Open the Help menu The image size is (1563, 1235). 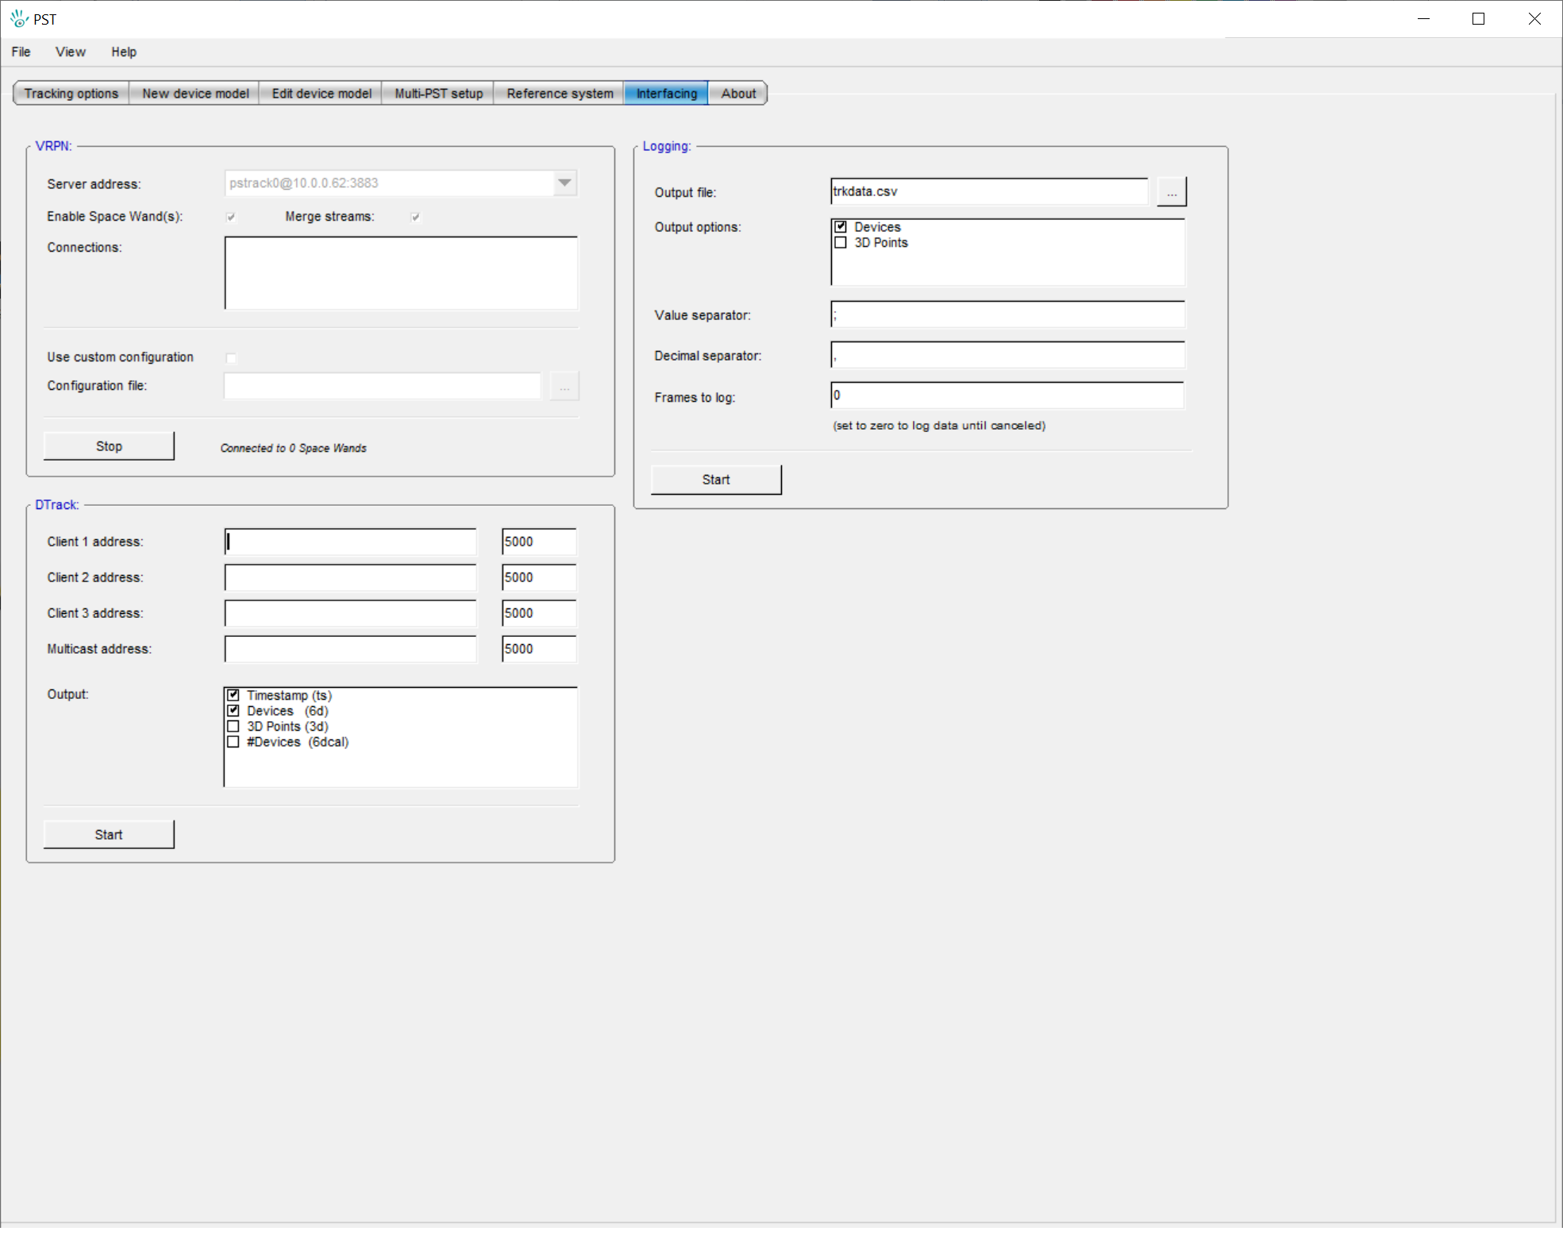pos(123,52)
